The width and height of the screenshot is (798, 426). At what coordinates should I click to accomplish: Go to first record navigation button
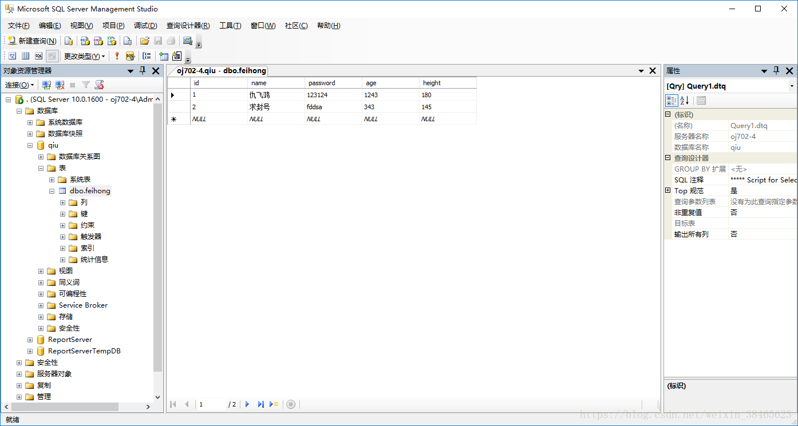click(x=173, y=404)
